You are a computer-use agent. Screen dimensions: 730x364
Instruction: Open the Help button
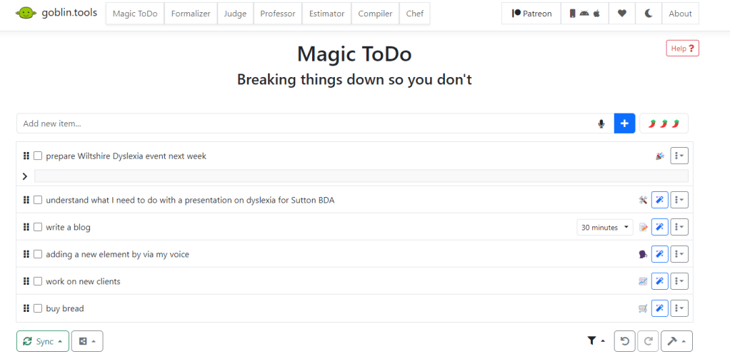pos(682,49)
